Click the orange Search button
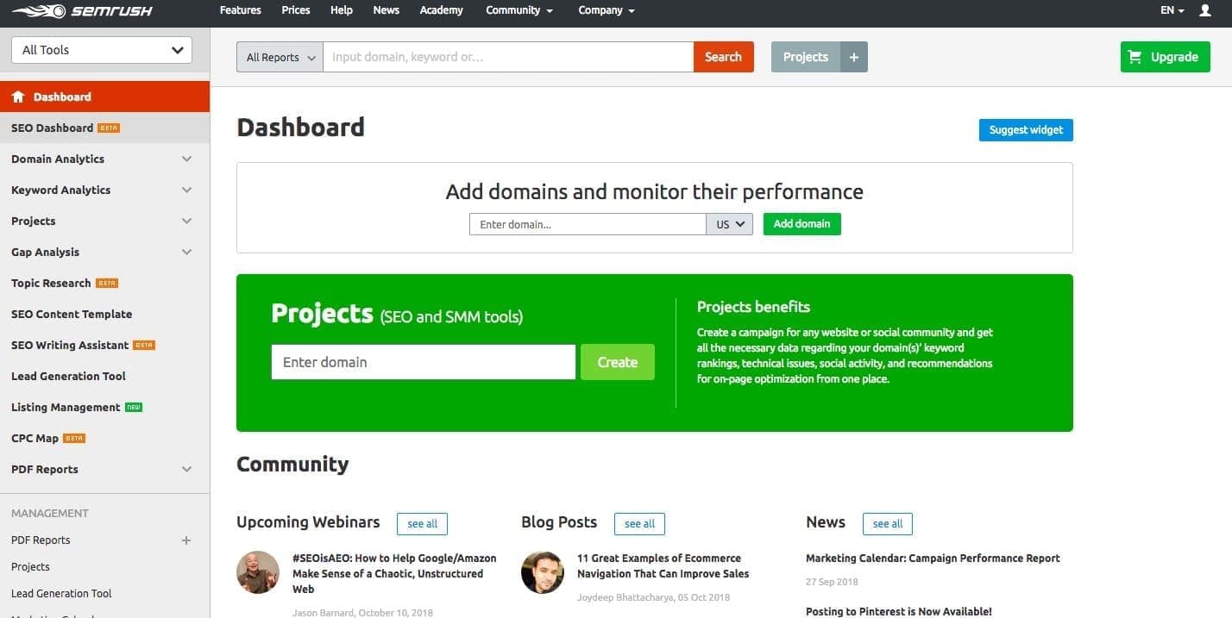The image size is (1232, 618). (x=724, y=57)
